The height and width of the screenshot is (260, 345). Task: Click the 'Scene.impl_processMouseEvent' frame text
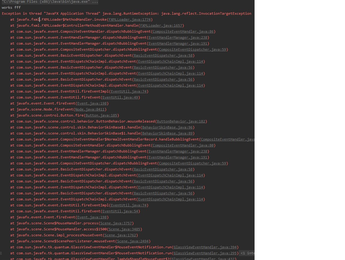point(59,235)
